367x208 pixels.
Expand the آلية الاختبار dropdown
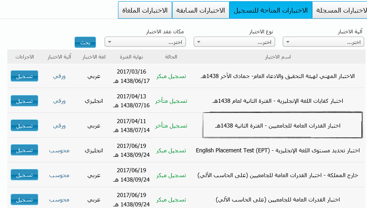(x=323, y=42)
